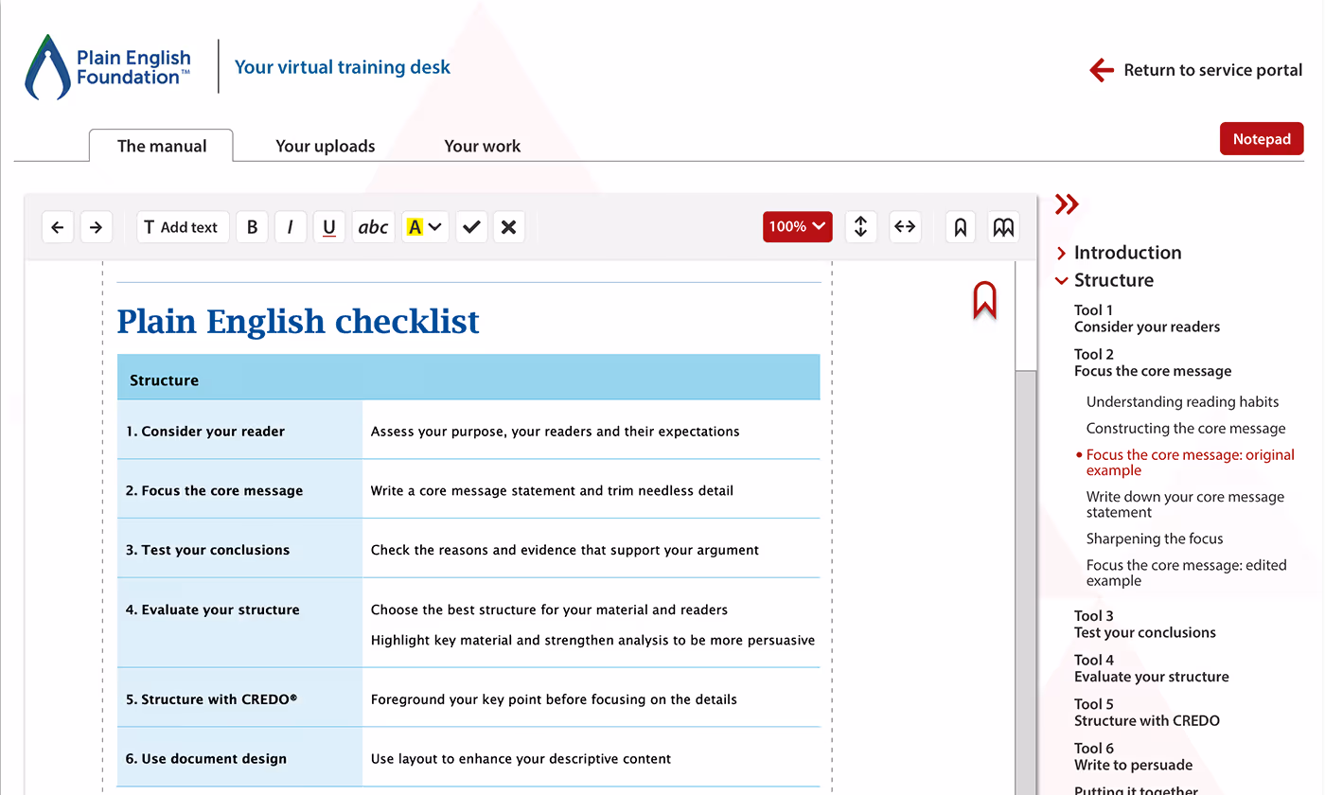Click 'Check the reasons and evidence' text
Screen dimensions: 1325x795
[565, 550]
